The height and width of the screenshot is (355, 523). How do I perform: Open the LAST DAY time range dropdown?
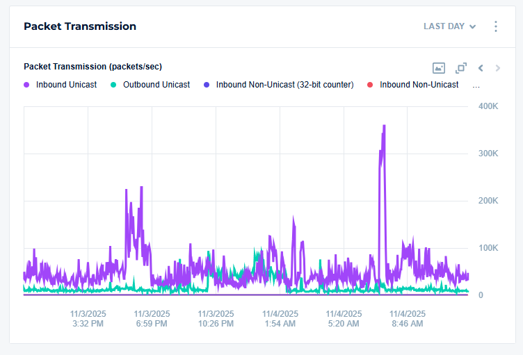pos(449,26)
